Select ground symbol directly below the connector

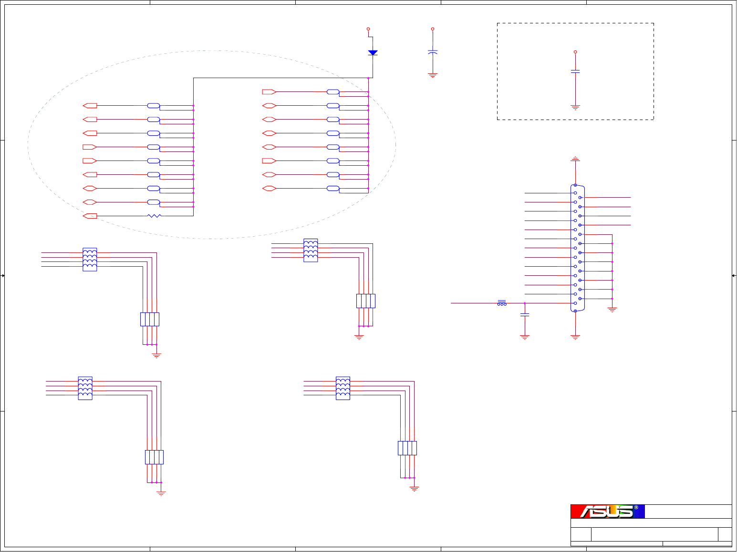[x=575, y=337]
